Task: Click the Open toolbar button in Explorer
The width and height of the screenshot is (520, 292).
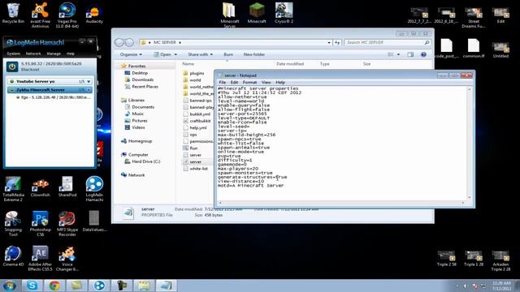Action: [162, 54]
